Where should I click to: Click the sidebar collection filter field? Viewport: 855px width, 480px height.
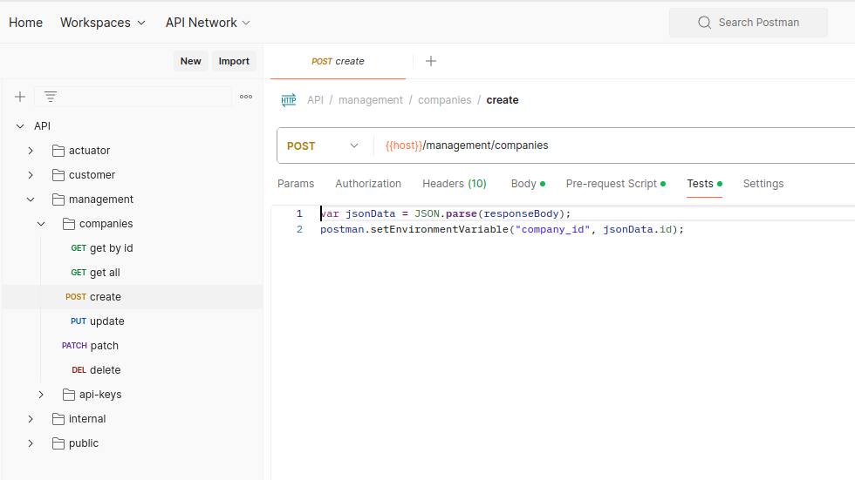(x=133, y=97)
